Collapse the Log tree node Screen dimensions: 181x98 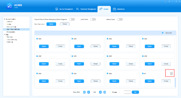(5, 35)
